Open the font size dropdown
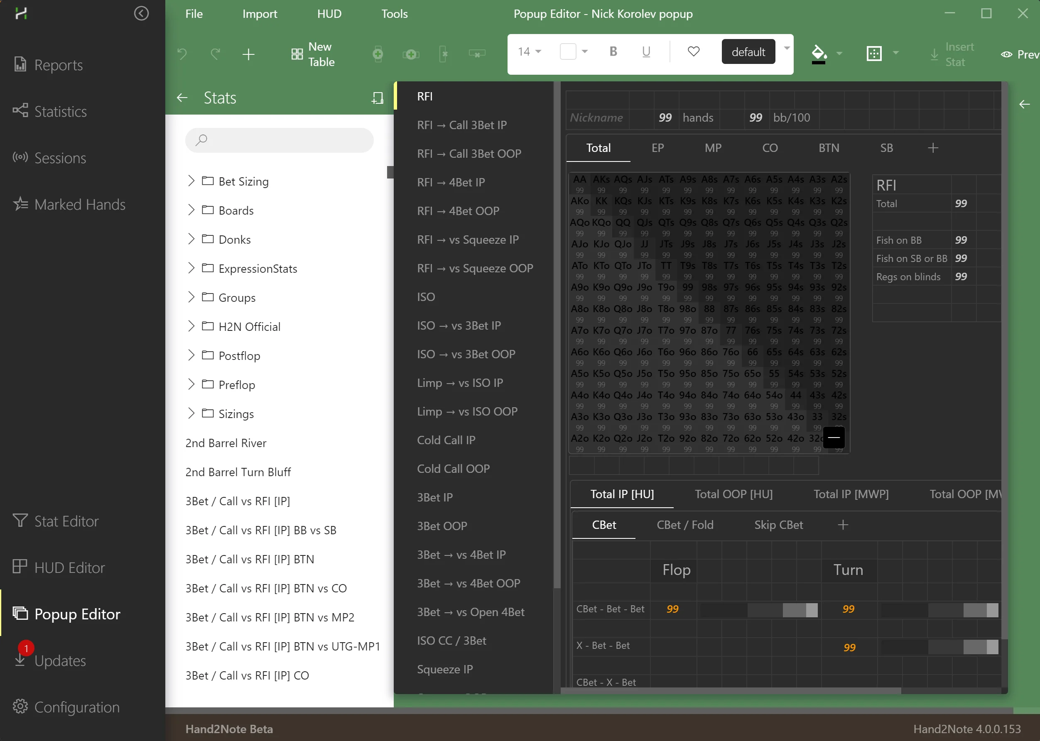 pos(530,51)
